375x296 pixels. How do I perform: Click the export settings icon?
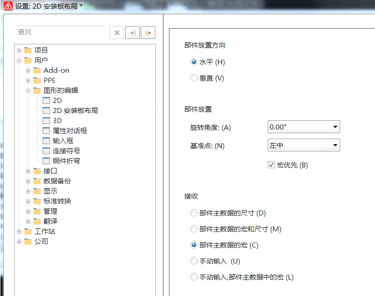tap(148, 32)
